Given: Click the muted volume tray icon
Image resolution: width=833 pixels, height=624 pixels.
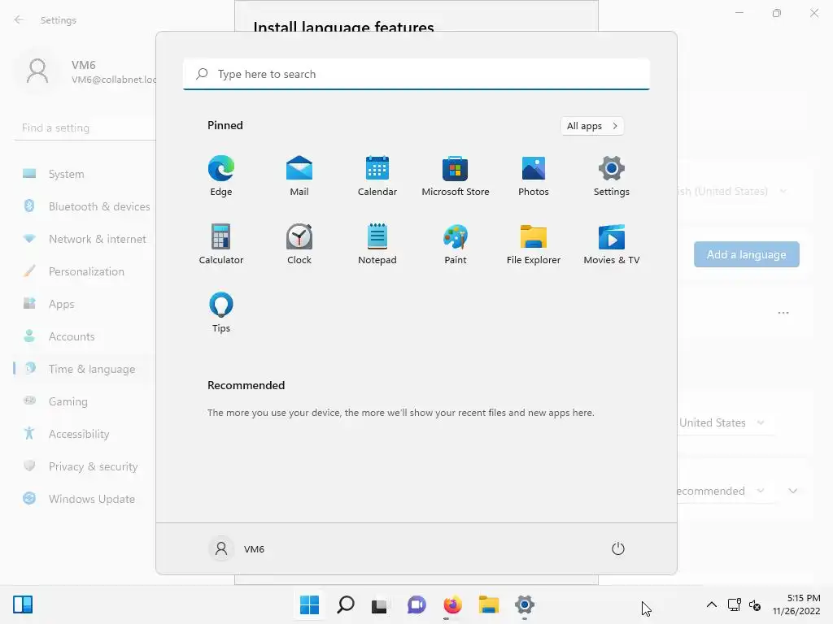Looking at the screenshot, I should click(x=754, y=604).
